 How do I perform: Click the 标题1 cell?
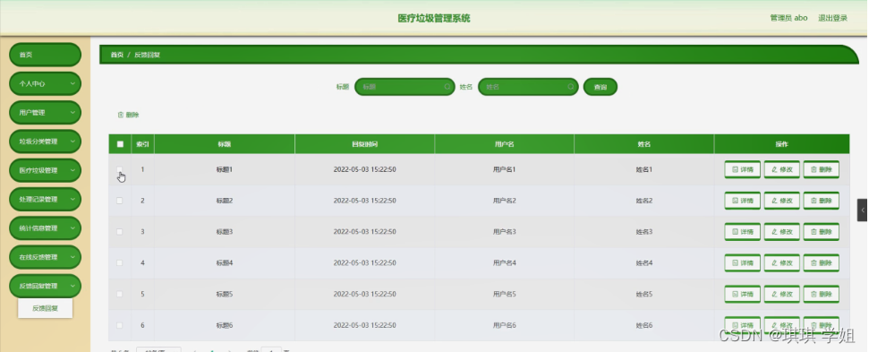(x=225, y=169)
